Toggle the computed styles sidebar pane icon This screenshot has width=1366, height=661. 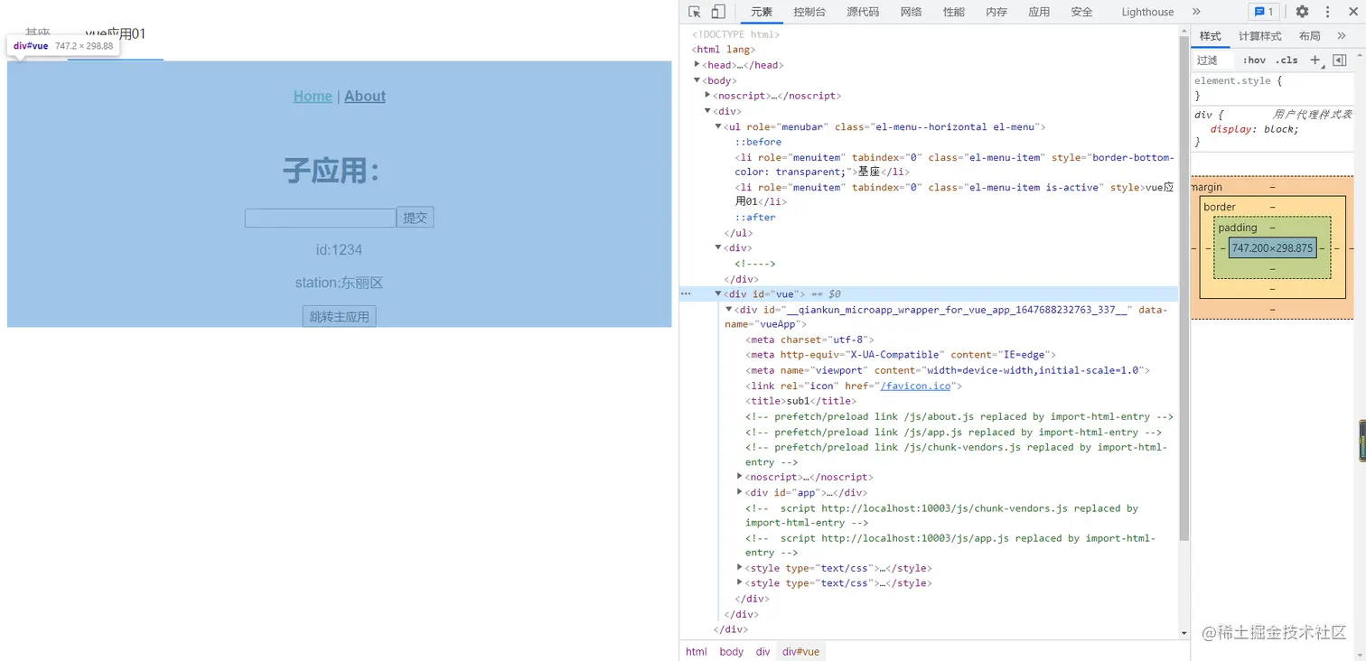tap(1340, 61)
